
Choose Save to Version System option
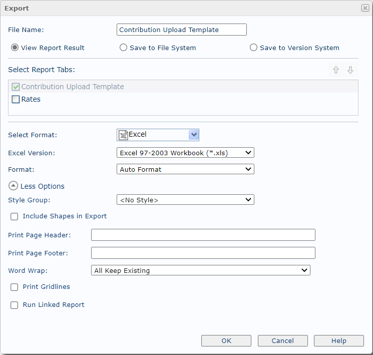pyautogui.click(x=253, y=48)
